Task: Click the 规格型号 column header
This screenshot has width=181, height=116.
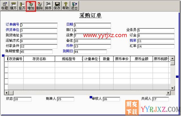Action: 69,59
